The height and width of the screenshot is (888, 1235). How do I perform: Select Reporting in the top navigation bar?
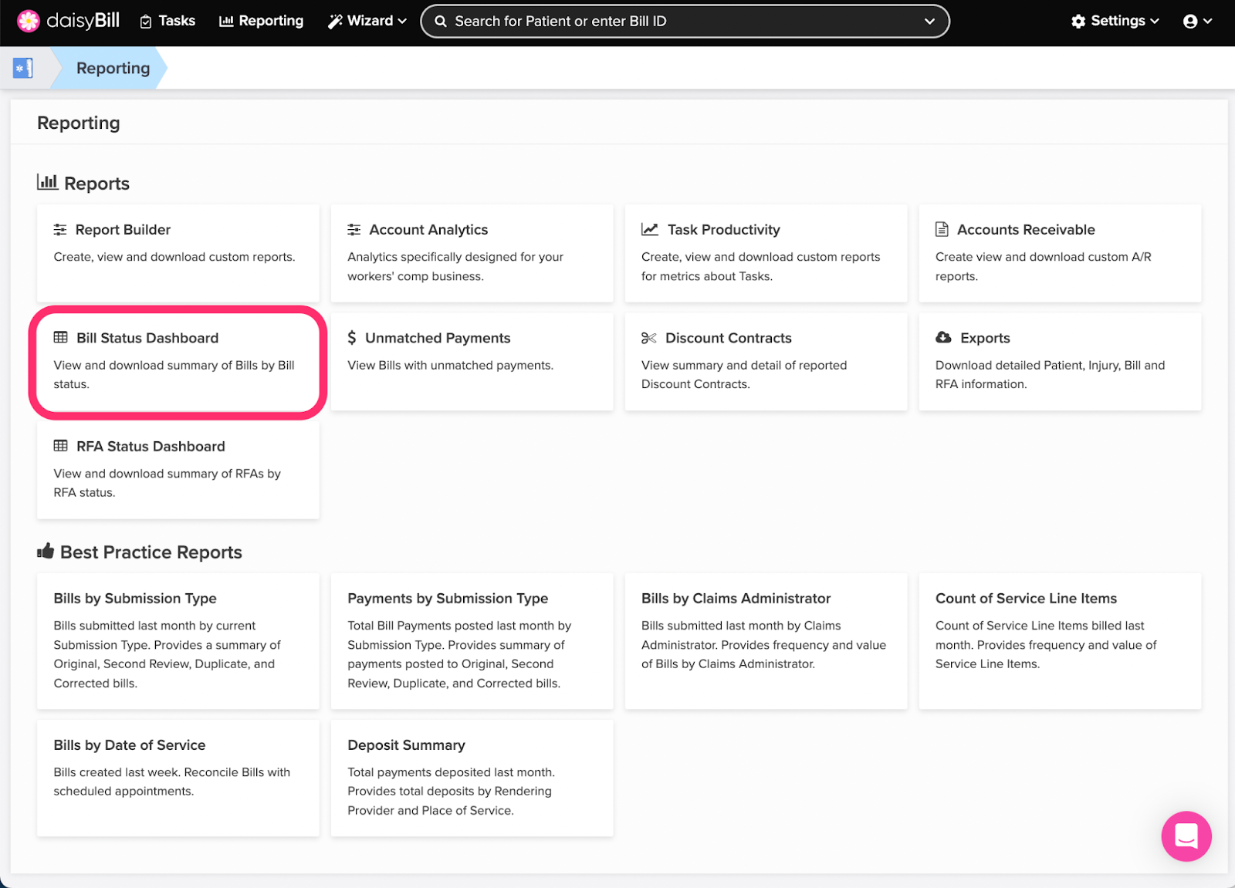tap(262, 21)
